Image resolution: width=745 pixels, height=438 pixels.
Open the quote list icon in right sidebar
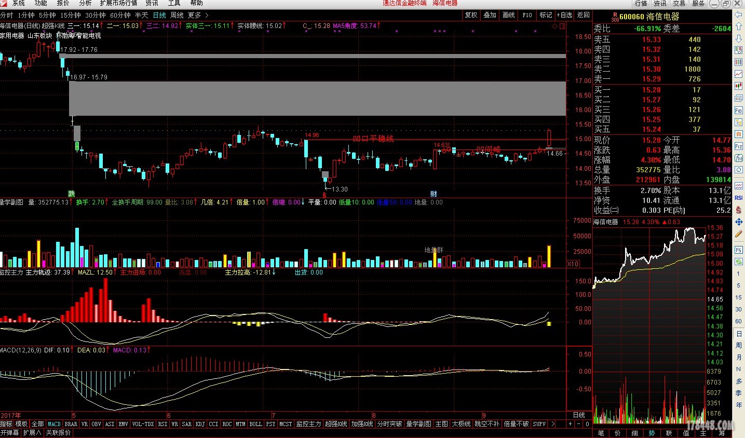pyautogui.click(x=738, y=50)
